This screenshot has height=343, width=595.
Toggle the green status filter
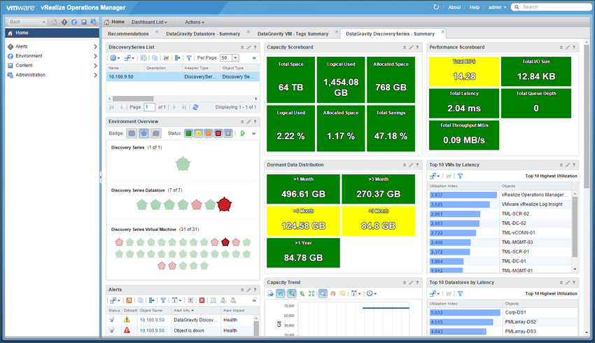188,133
